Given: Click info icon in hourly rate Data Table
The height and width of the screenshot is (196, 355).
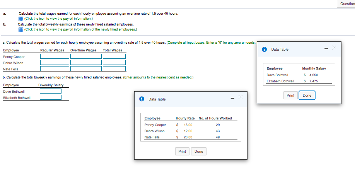Looking at the screenshot, I should [142, 99].
